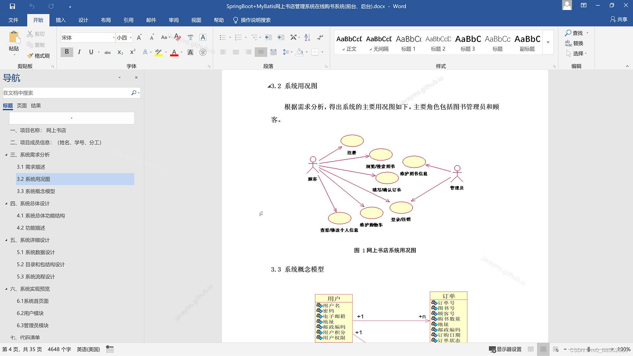The image size is (633, 356).
Task: Toggle superscript X² formatting
Action: [133, 52]
